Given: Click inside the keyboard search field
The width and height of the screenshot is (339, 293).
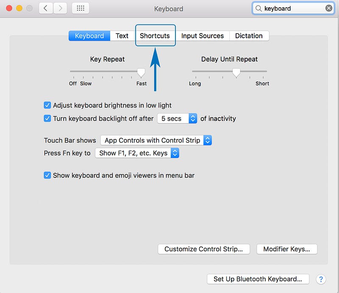Looking at the screenshot, I should click(293, 8).
